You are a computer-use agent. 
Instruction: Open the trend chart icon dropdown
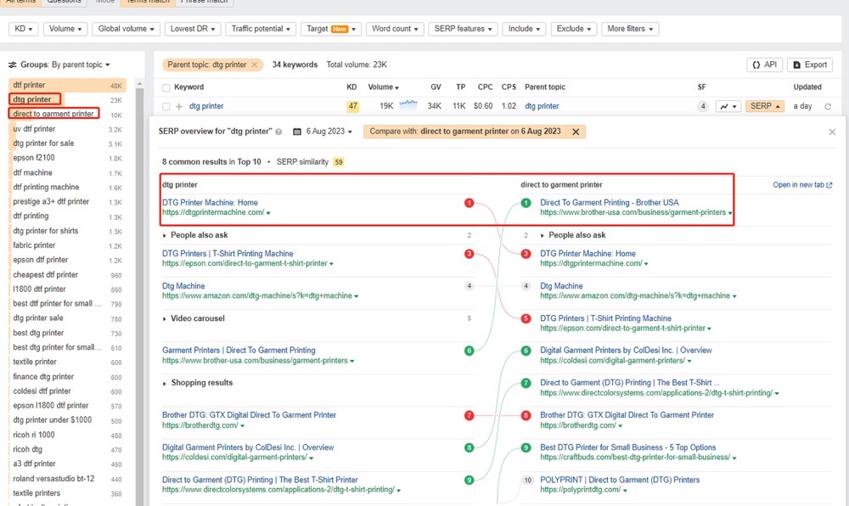point(728,107)
